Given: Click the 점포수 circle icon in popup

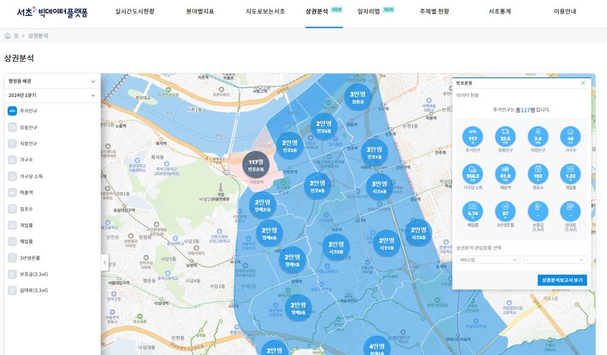Looking at the screenshot, I should tap(538, 174).
